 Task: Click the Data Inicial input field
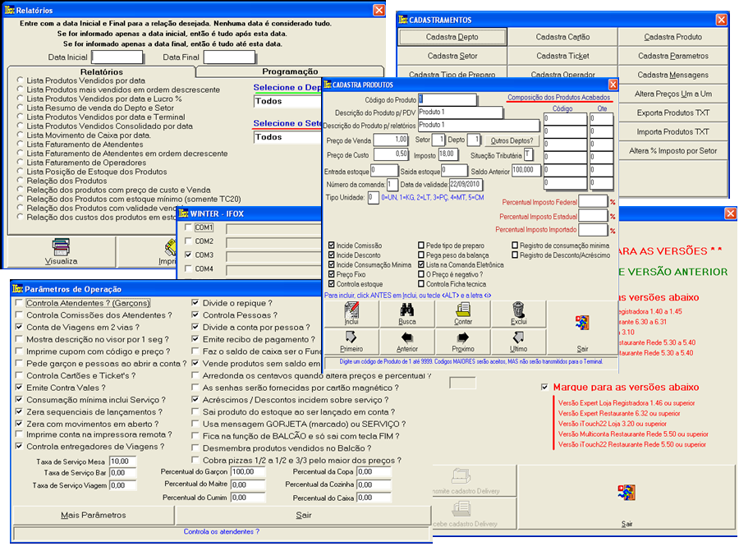click(x=117, y=57)
